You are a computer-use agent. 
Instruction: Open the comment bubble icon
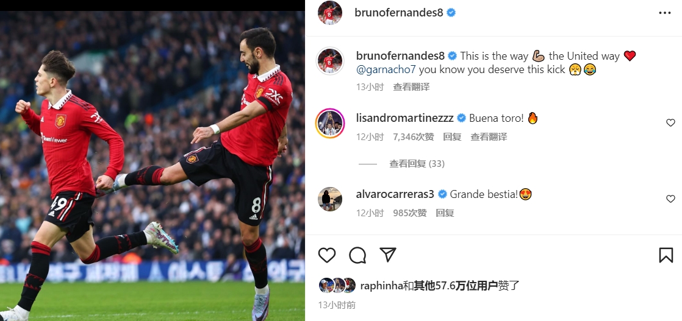pos(357,255)
